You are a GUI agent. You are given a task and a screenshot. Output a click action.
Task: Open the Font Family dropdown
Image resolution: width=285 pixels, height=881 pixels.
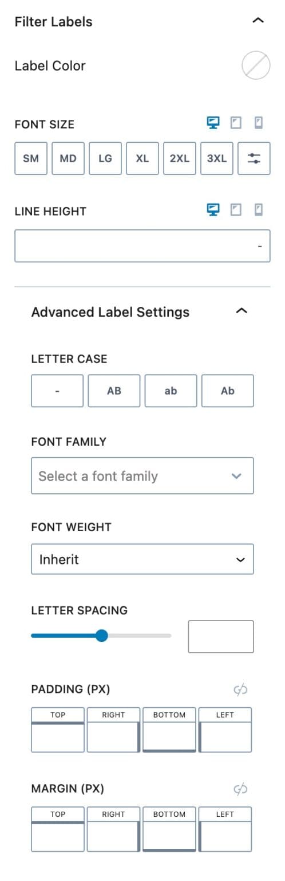(142, 475)
